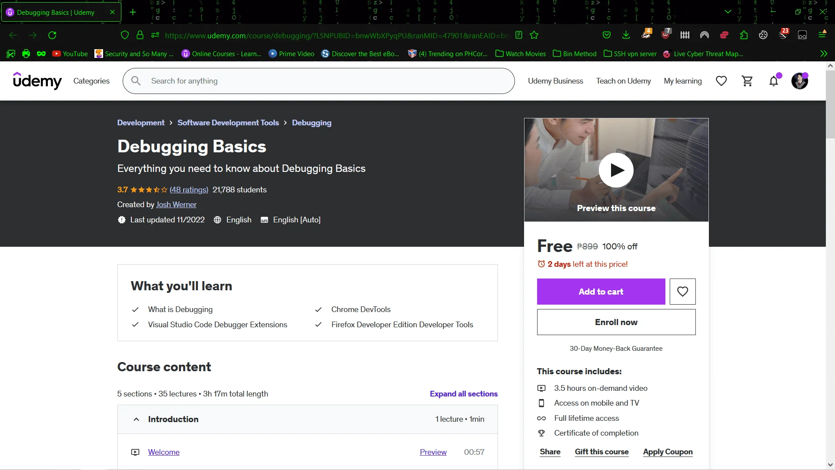Open the Online Courses bookmark

pyautogui.click(x=222, y=54)
